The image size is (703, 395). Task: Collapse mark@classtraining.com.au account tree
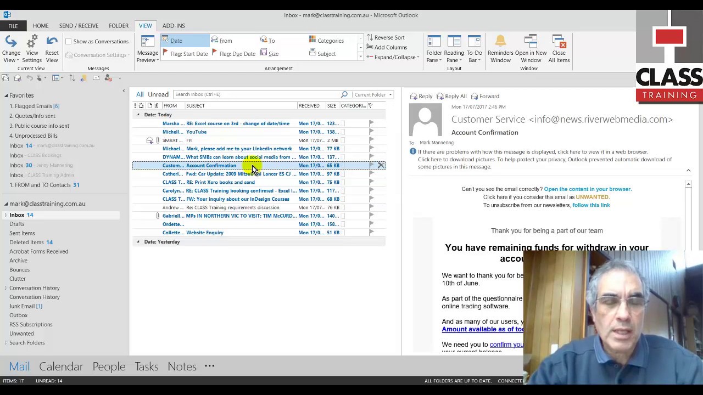coord(6,204)
